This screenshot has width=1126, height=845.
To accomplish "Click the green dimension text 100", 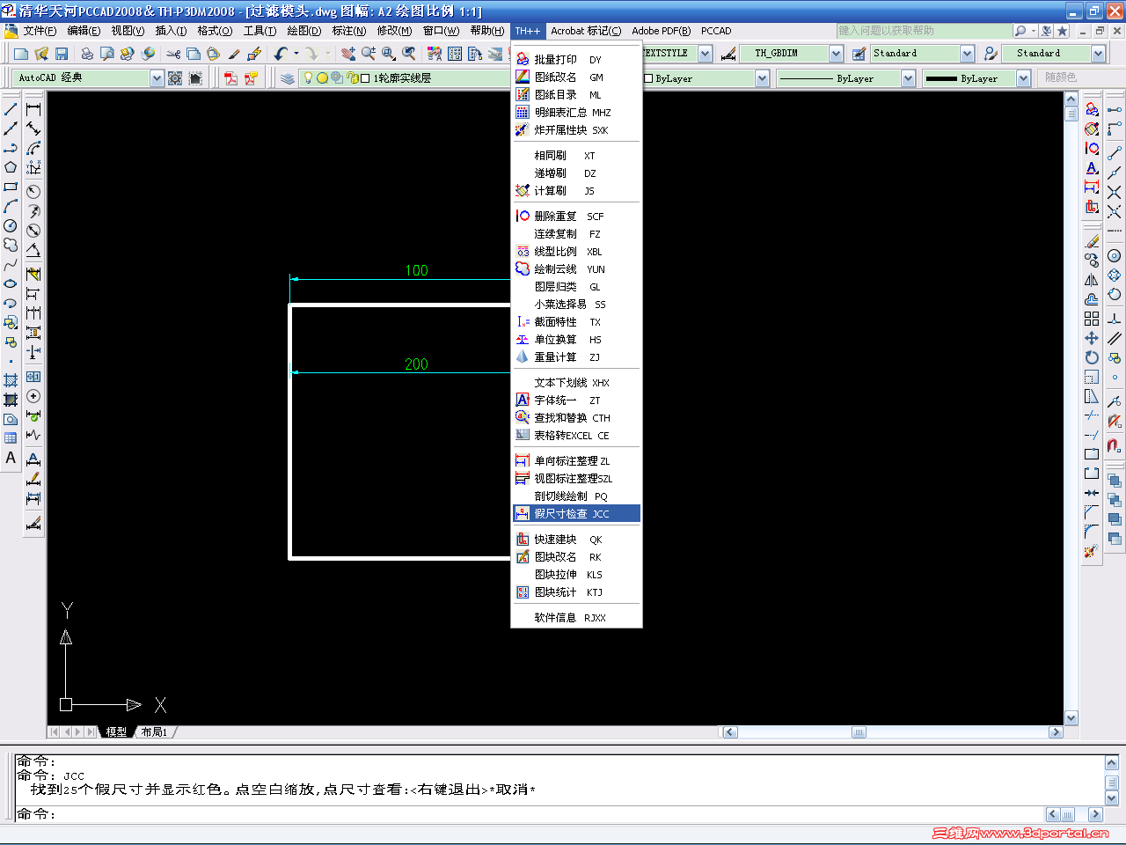I will [x=416, y=271].
